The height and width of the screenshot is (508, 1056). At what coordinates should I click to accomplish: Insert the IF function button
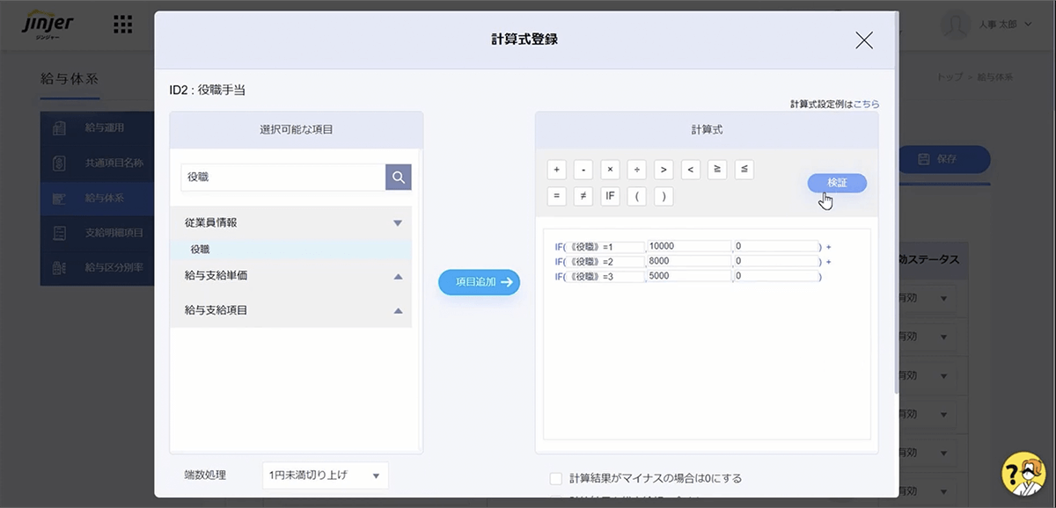610,196
